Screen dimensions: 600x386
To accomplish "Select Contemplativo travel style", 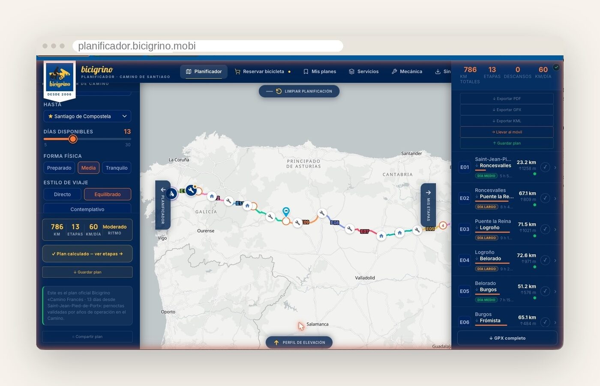I will click(x=87, y=209).
